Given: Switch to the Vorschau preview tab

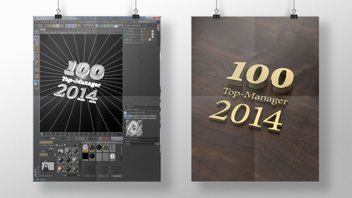Looking at the screenshot, I should click(44, 155).
